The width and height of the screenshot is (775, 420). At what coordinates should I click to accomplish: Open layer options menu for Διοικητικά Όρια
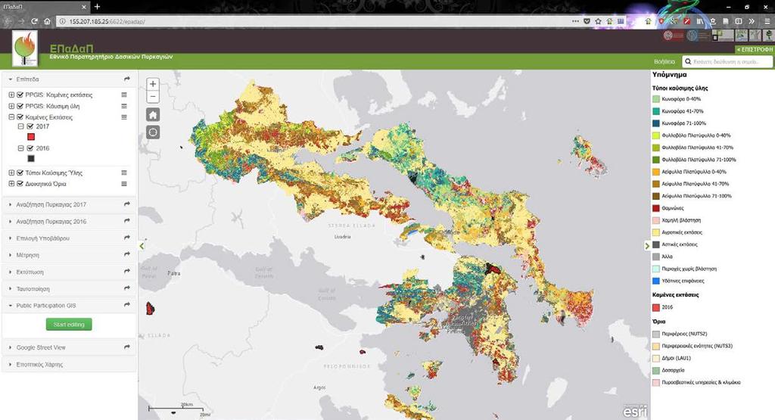tap(124, 184)
